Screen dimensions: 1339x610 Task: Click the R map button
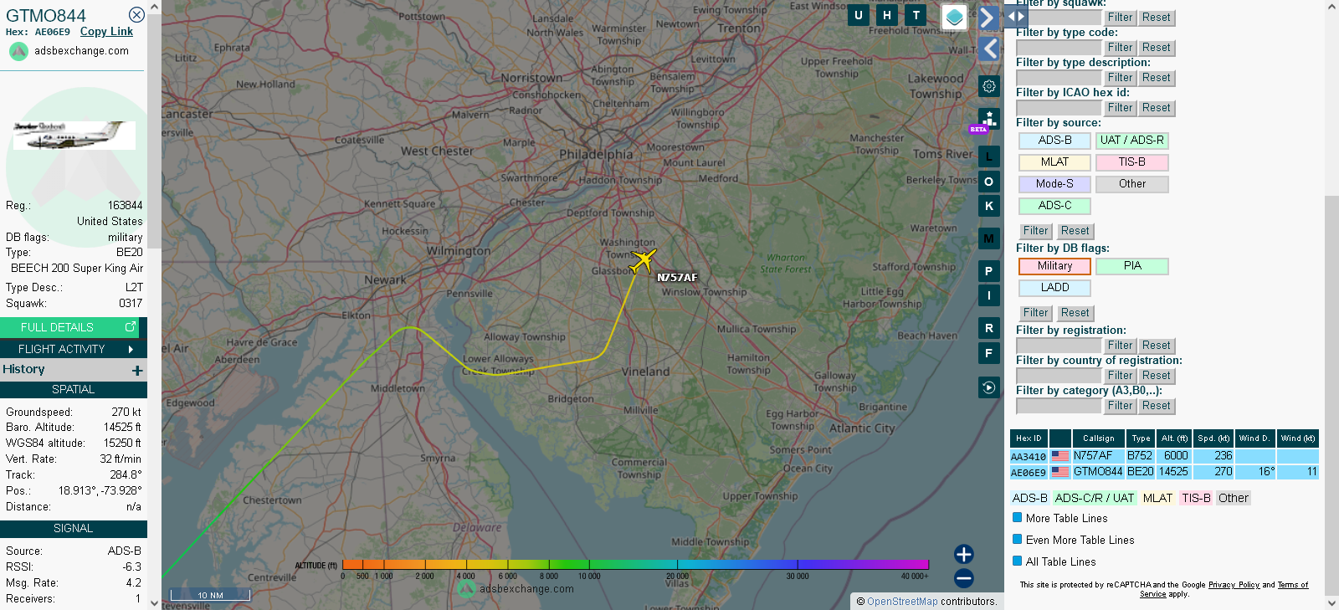989,328
